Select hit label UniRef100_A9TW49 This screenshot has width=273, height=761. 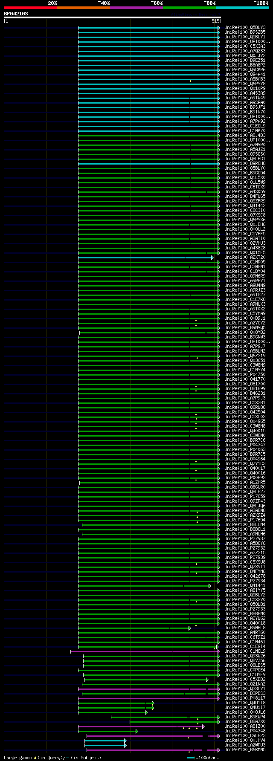[x=245, y=98]
